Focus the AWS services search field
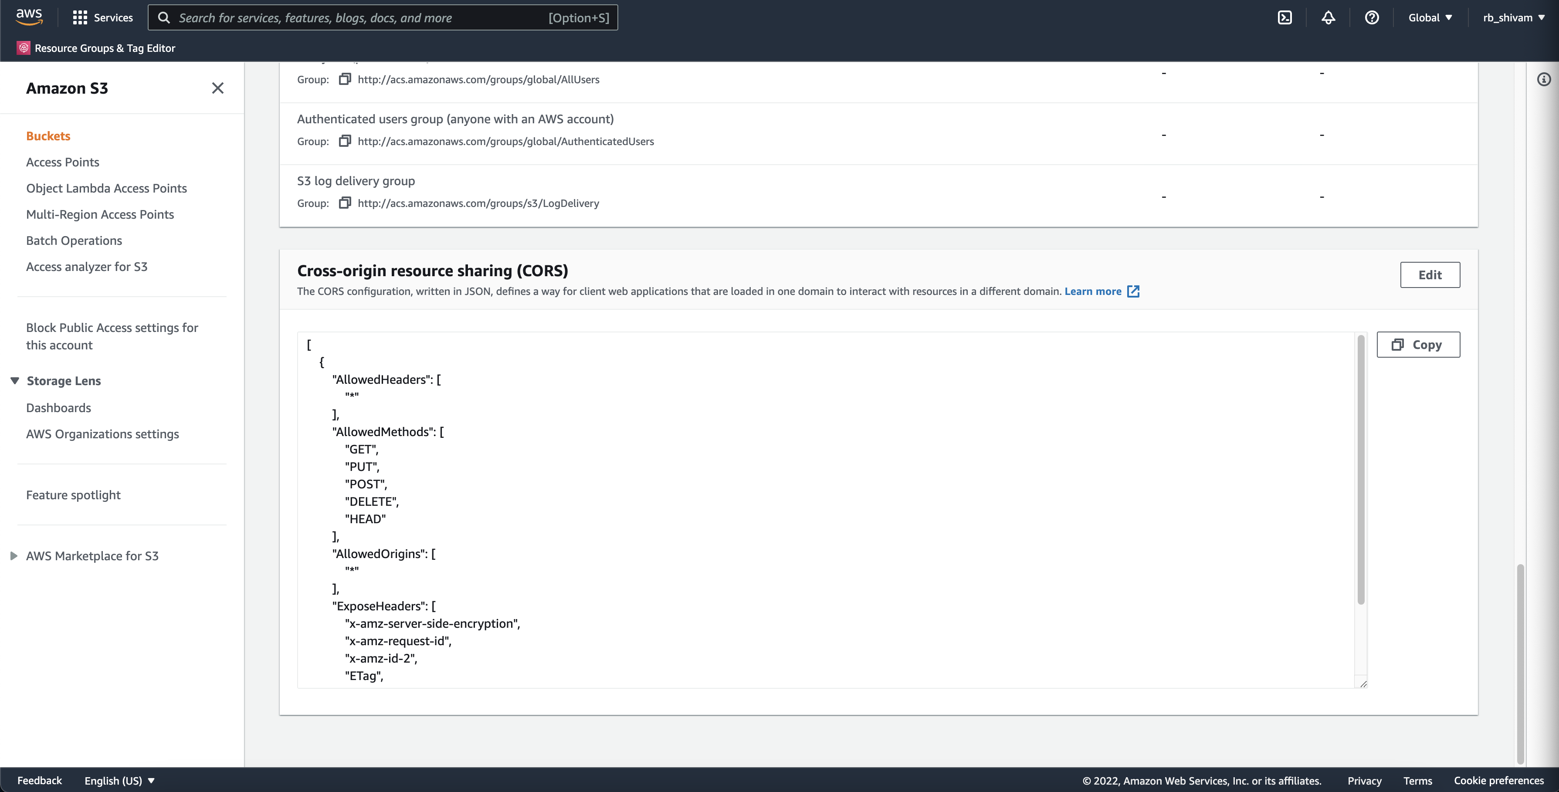 point(383,17)
